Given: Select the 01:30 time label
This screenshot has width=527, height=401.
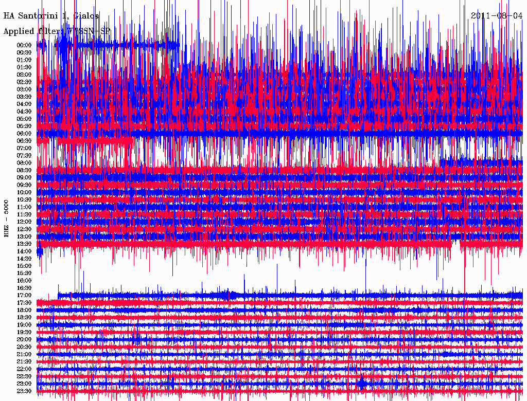Looking at the screenshot, I should pos(24,67).
